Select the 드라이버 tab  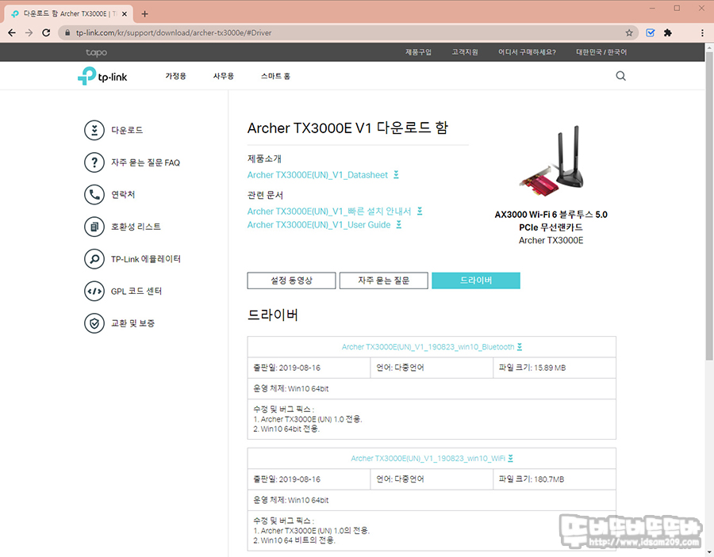[x=476, y=280]
